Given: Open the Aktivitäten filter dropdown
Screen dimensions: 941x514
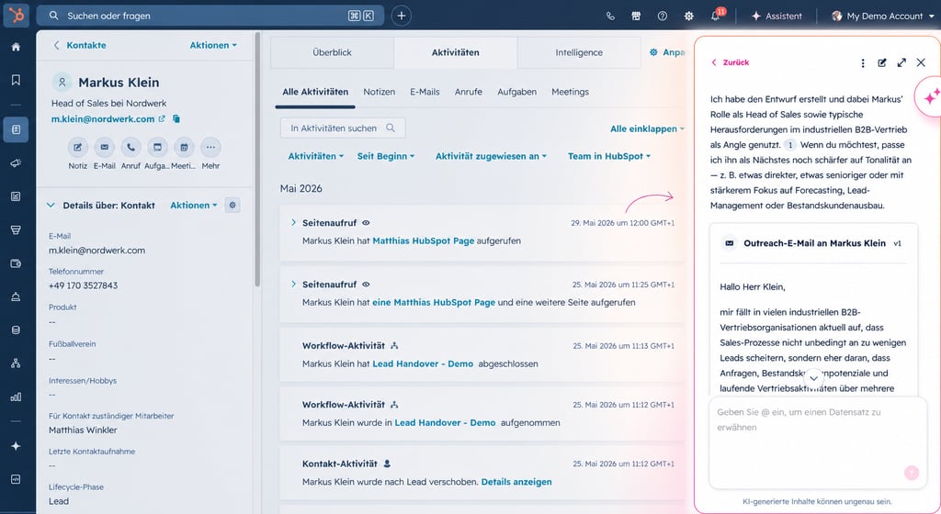Looking at the screenshot, I should [x=316, y=156].
